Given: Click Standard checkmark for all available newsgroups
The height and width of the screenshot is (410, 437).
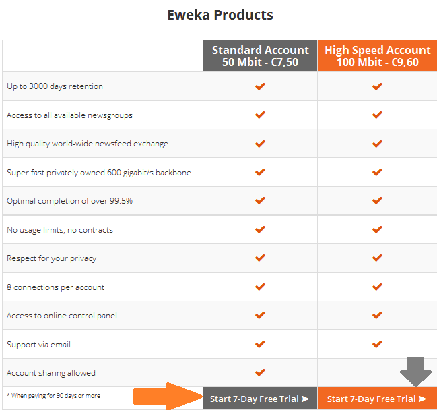Looking at the screenshot, I should 260,115.
